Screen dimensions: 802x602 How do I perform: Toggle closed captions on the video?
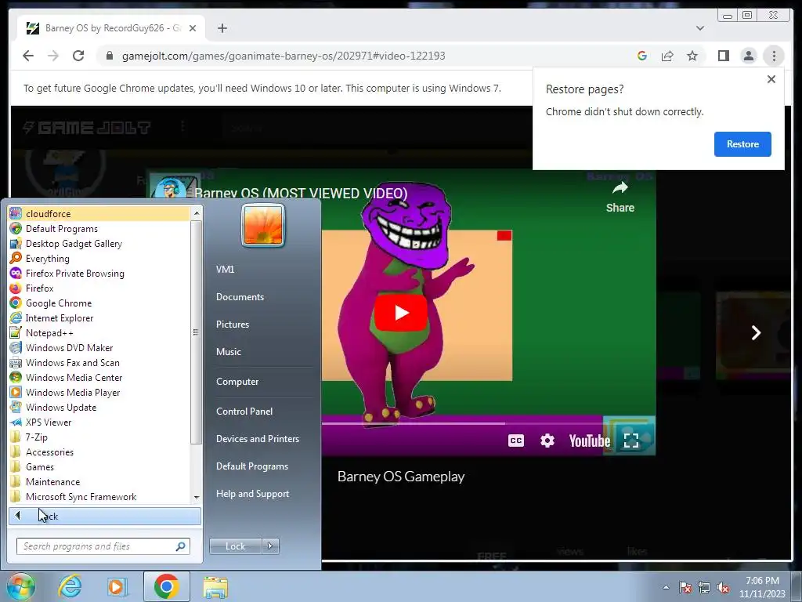coord(515,441)
